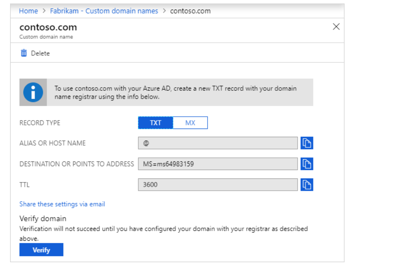Click the blue information icon
The height and width of the screenshot is (278, 406).
click(33, 93)
